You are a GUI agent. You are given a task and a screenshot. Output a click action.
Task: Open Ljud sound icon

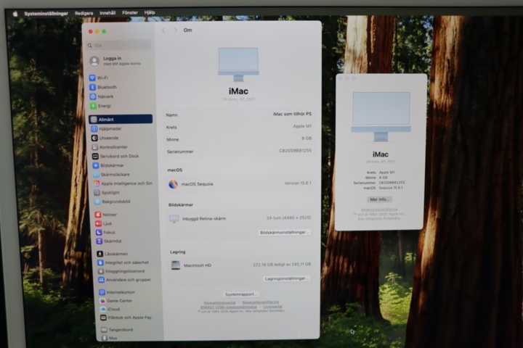pos(98,223)
